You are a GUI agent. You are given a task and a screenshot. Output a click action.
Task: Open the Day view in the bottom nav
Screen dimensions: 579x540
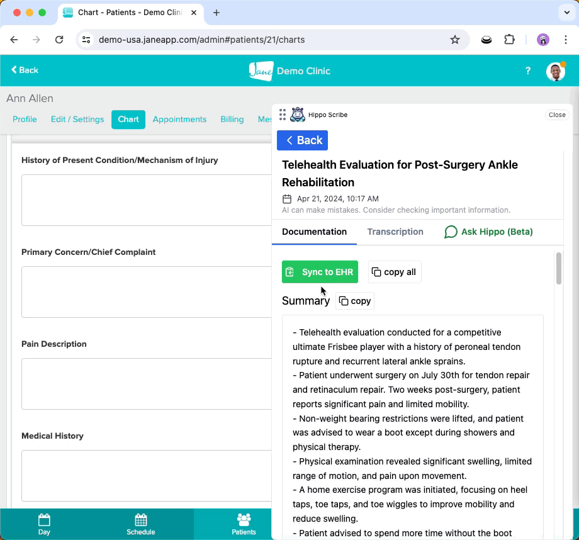tap(44, 524)
